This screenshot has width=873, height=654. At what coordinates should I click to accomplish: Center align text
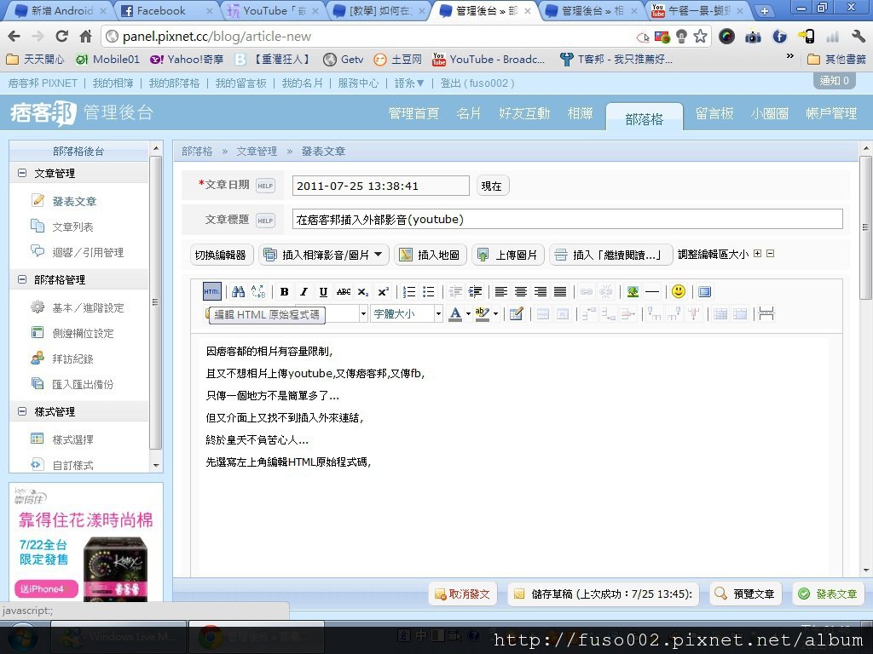click(x=521, y=291)
